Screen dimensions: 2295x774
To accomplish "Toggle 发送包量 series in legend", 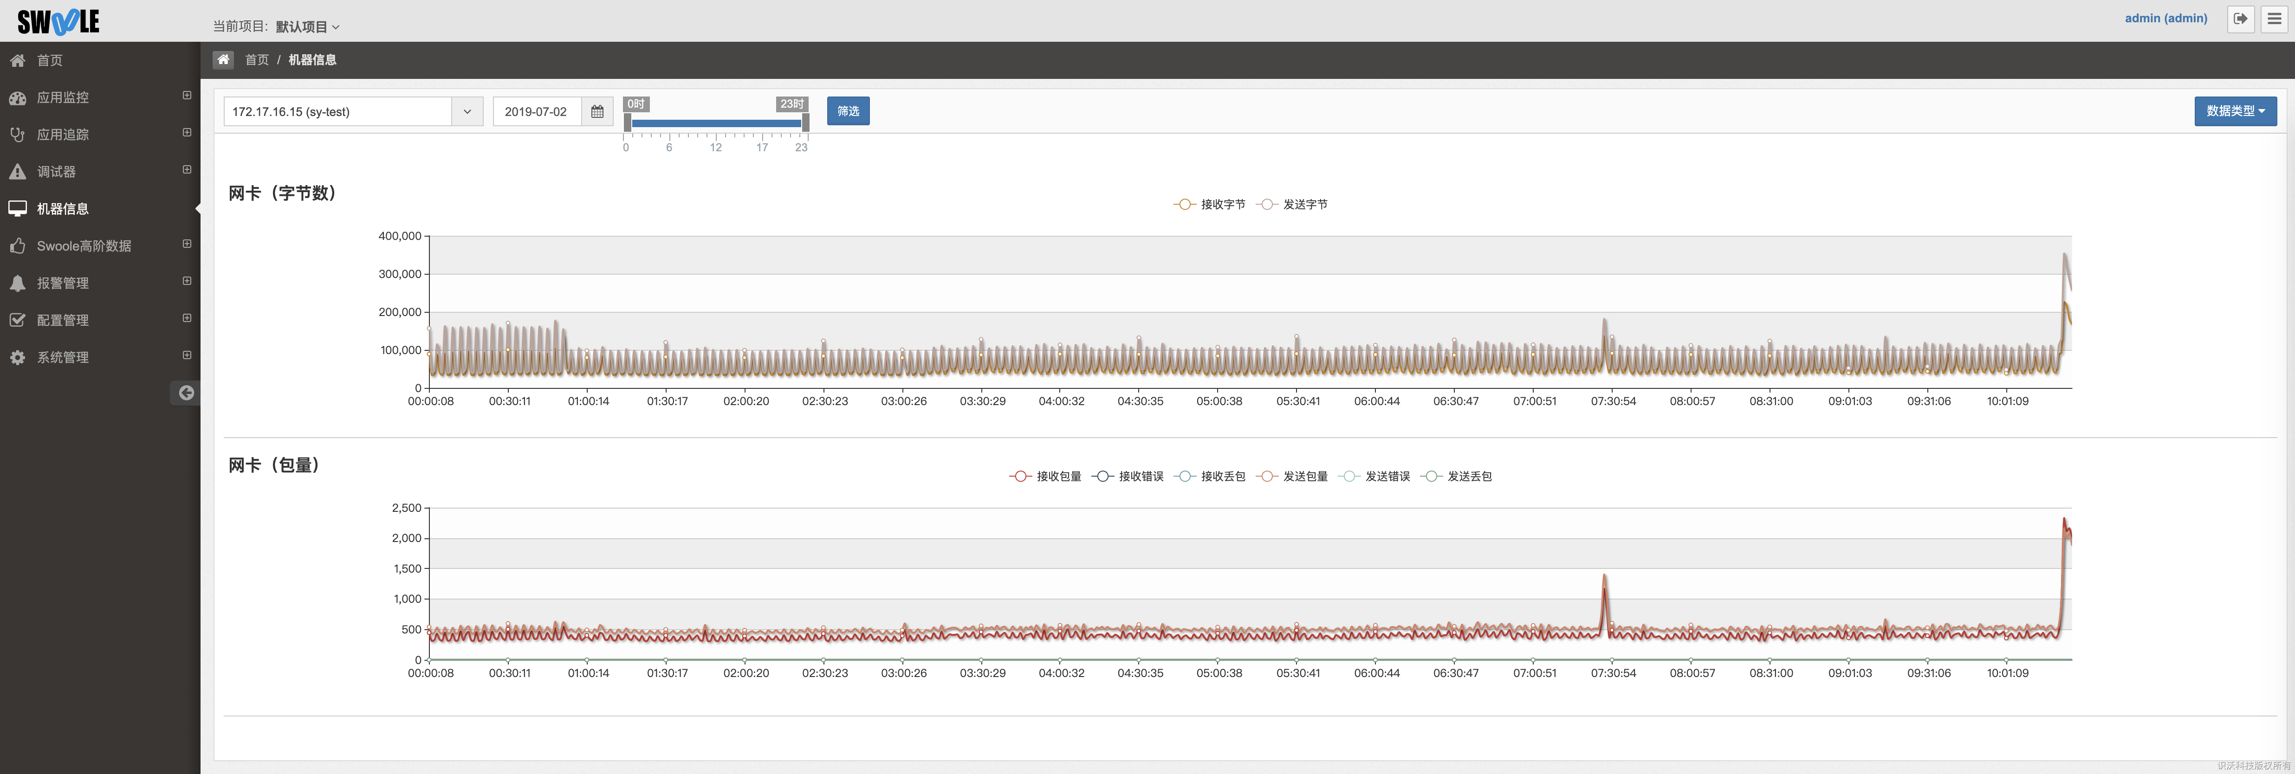I will tap(1292, 477).
